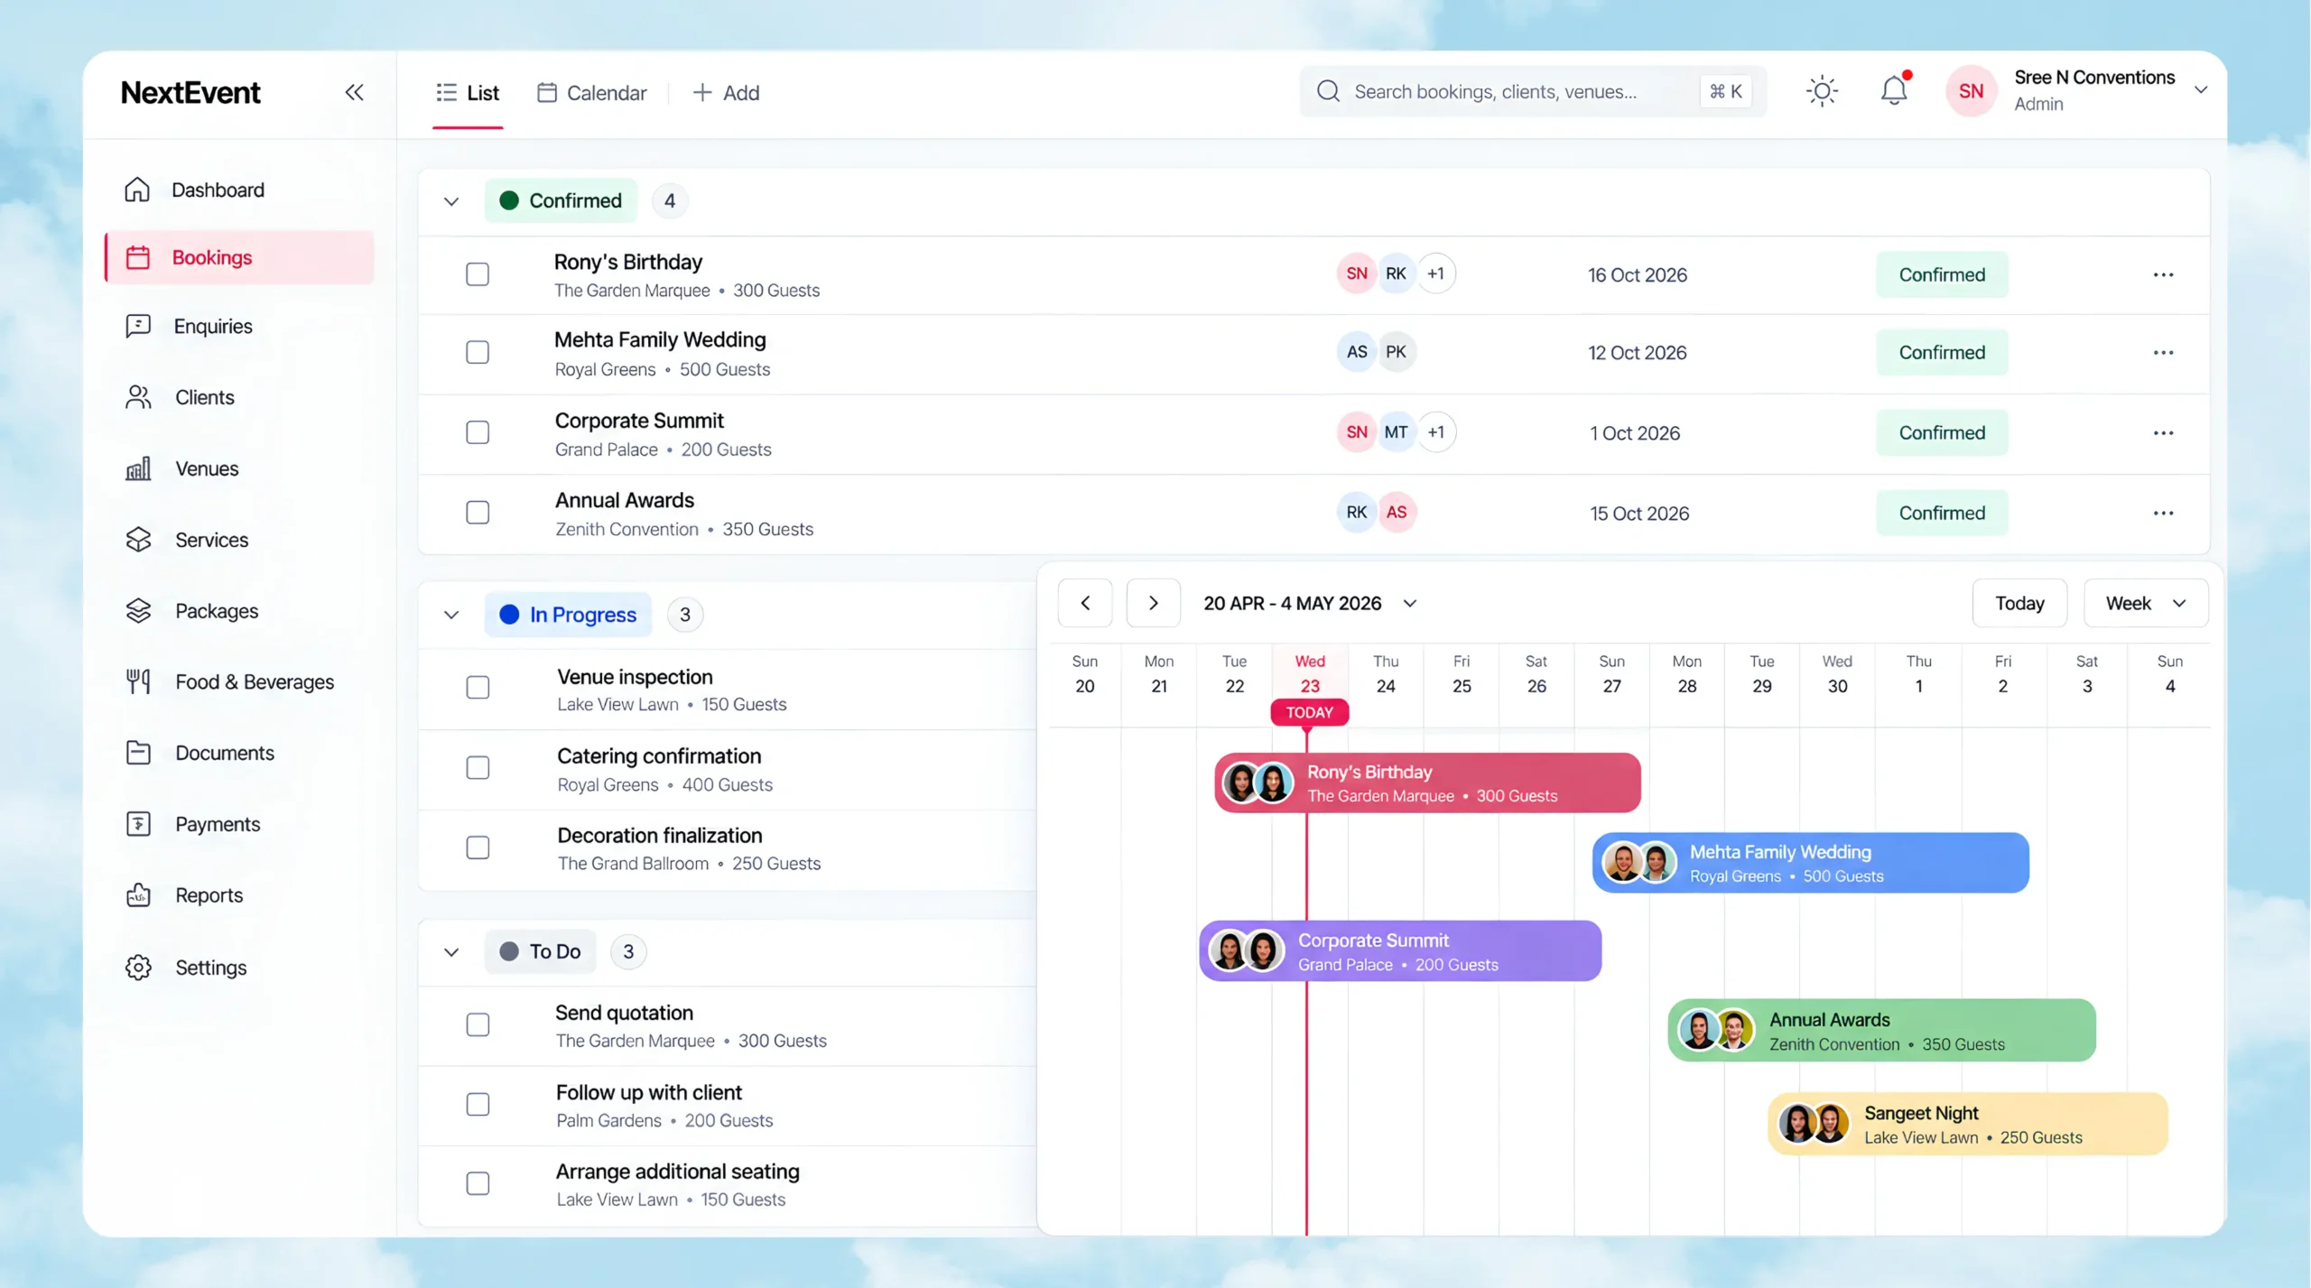Switch to the Calendar tab
This screenshot has height=1288, width=2311.
point(592,93)
